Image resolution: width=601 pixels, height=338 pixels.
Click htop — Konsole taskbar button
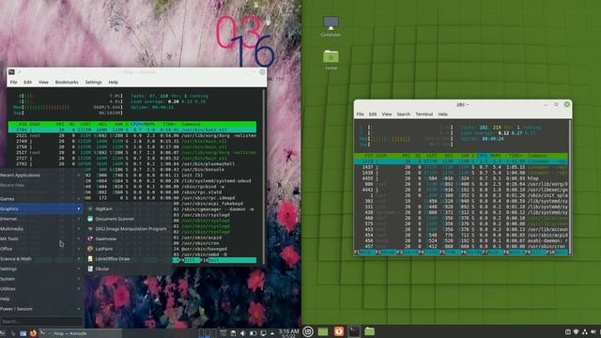[x=81, y=333]
